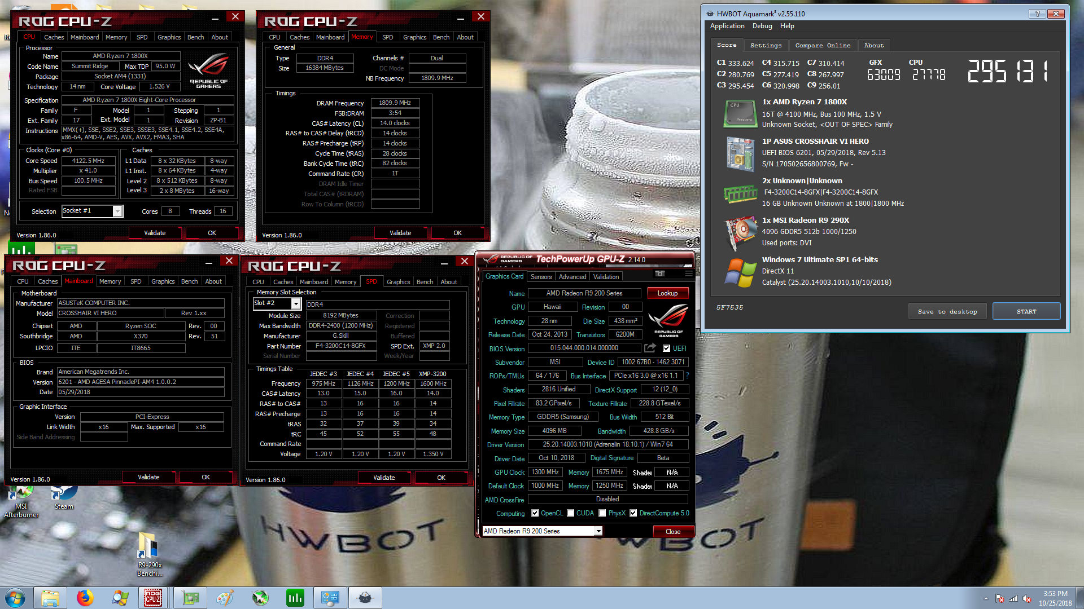1084x609 pixels.
Task: Take a GPU-Z screenshot with the camera icon
Action: [x=659, y=273]
